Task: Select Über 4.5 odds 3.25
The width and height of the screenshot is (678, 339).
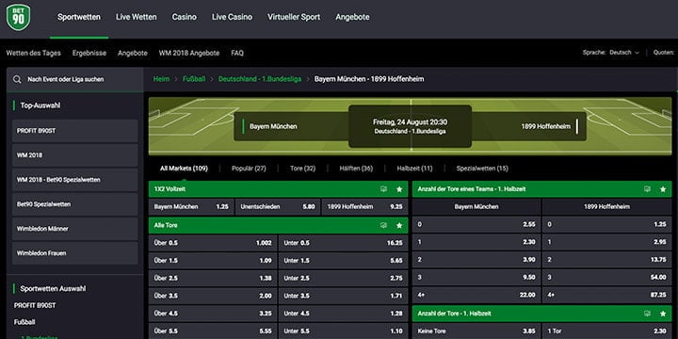Action: pyautogui.click(x=213, y=314)
